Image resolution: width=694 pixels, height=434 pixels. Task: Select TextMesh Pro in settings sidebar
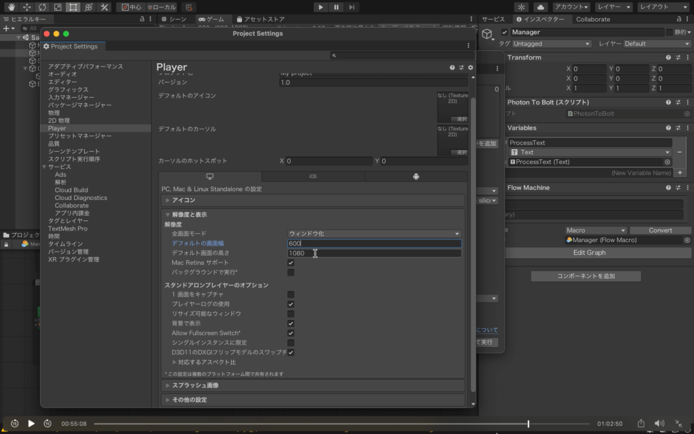[x=68, y=229]
